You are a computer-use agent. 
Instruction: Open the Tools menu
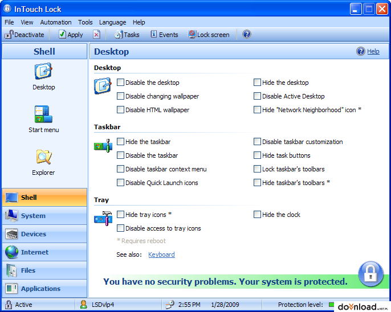85,22
